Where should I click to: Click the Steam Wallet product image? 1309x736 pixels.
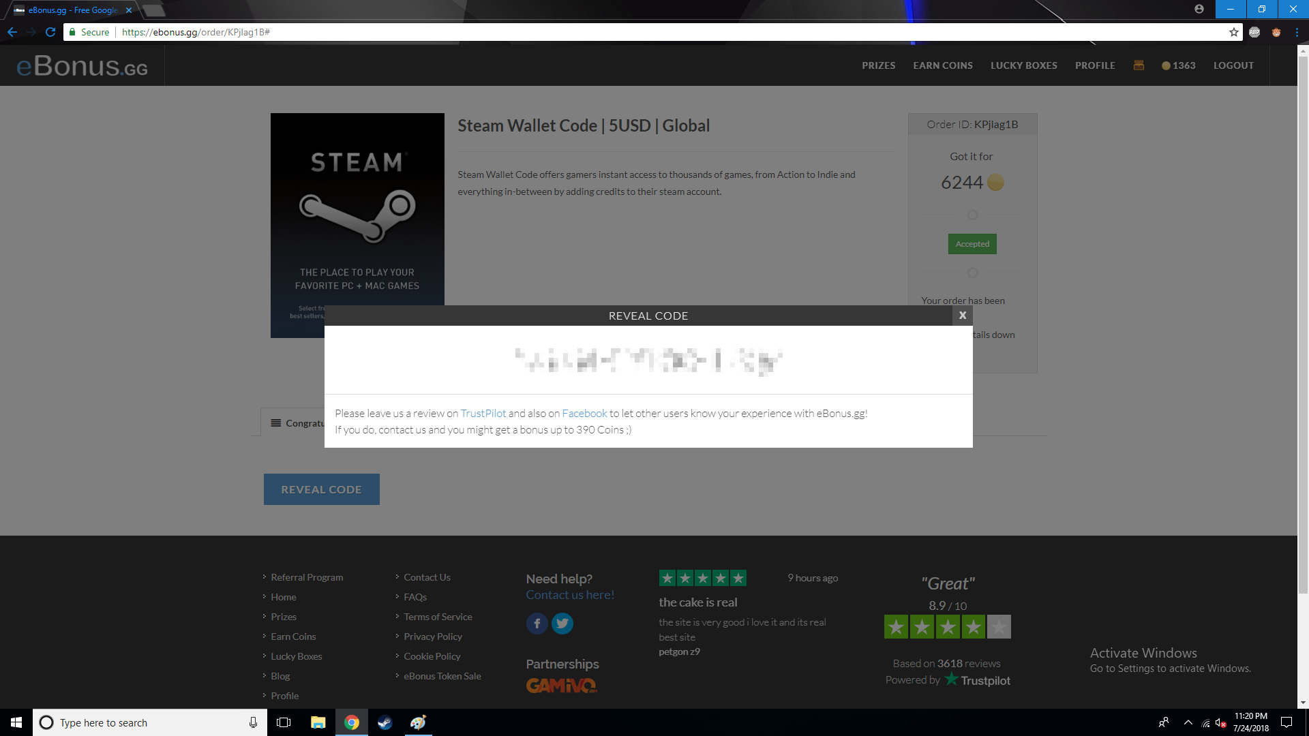tap(357, 225)
